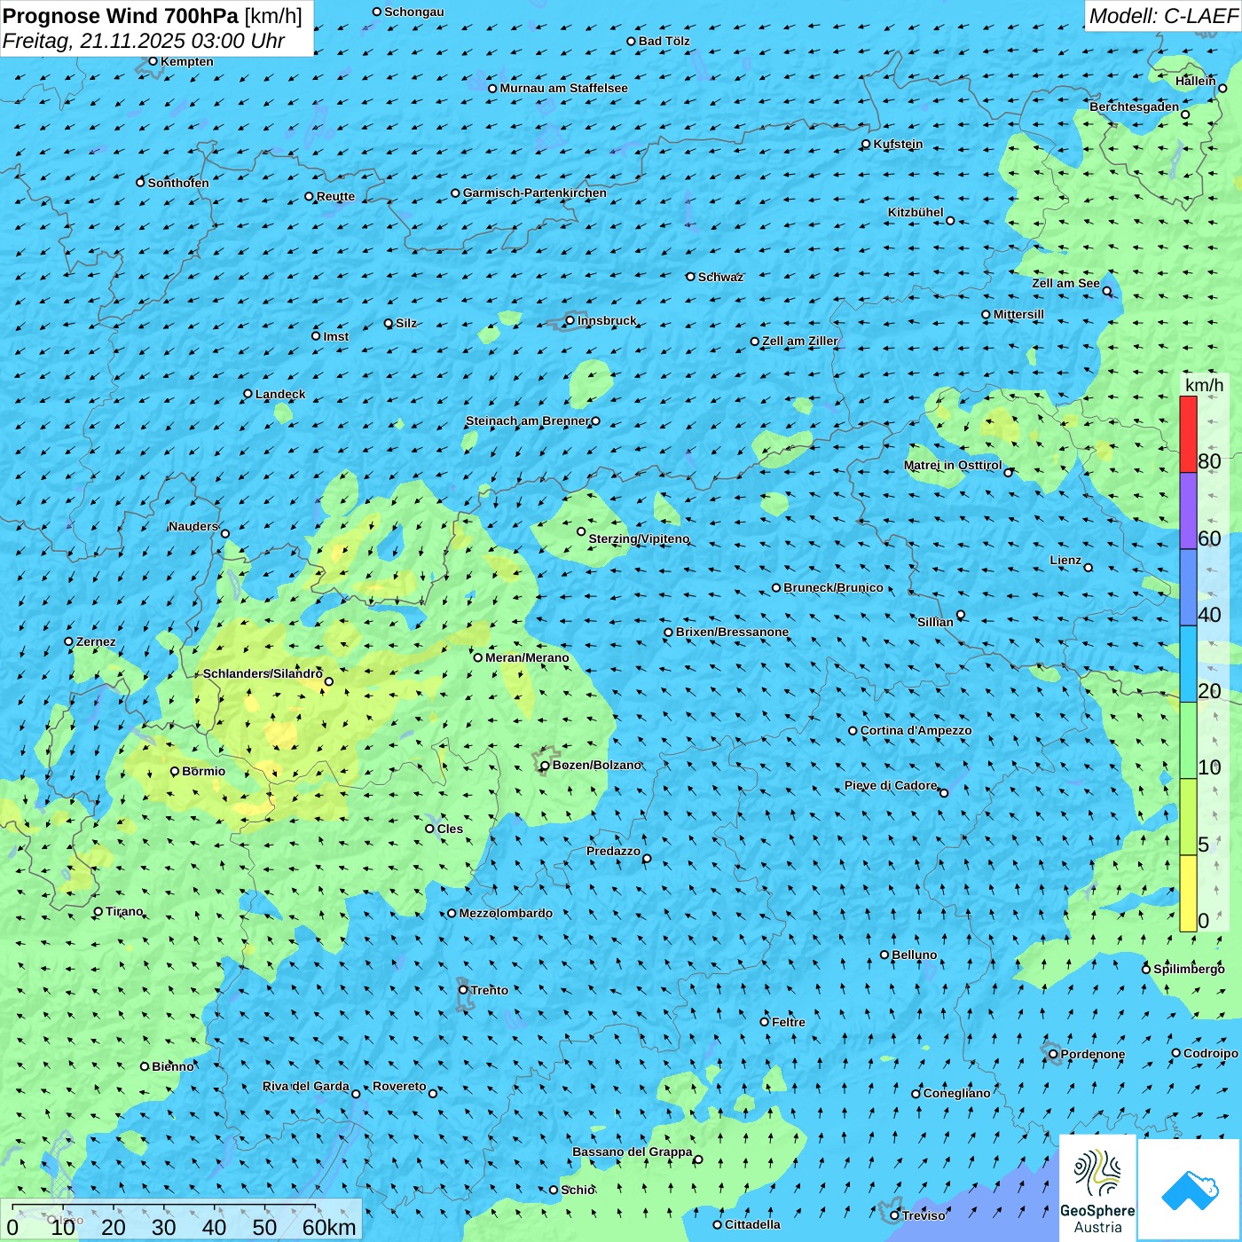Screen dimensions: 1242x1242
Task: Click the 'Codroipo' label
Action: point(1211,1053)
